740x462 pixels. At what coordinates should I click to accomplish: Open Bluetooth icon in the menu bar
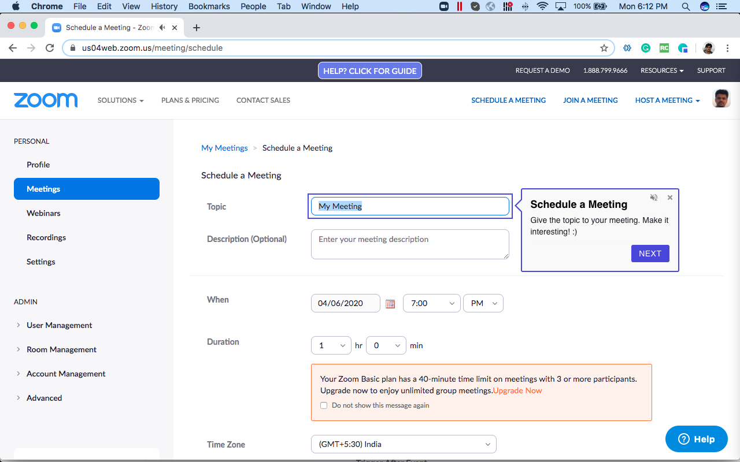(x=525, y=6)
